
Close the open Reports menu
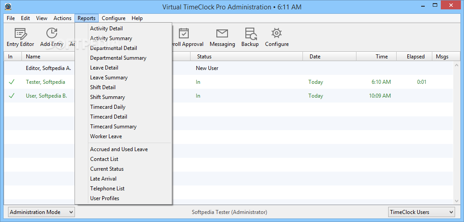87,18
